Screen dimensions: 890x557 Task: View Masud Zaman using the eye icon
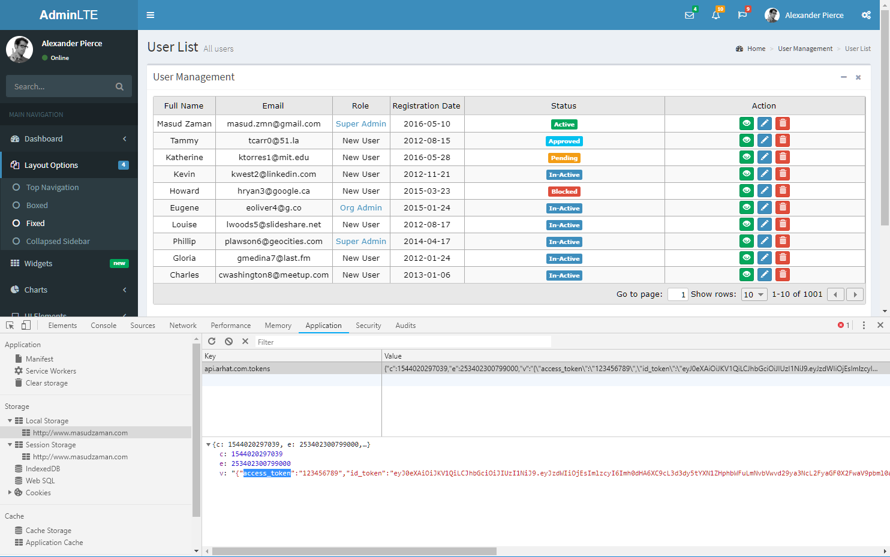(746, 124)
